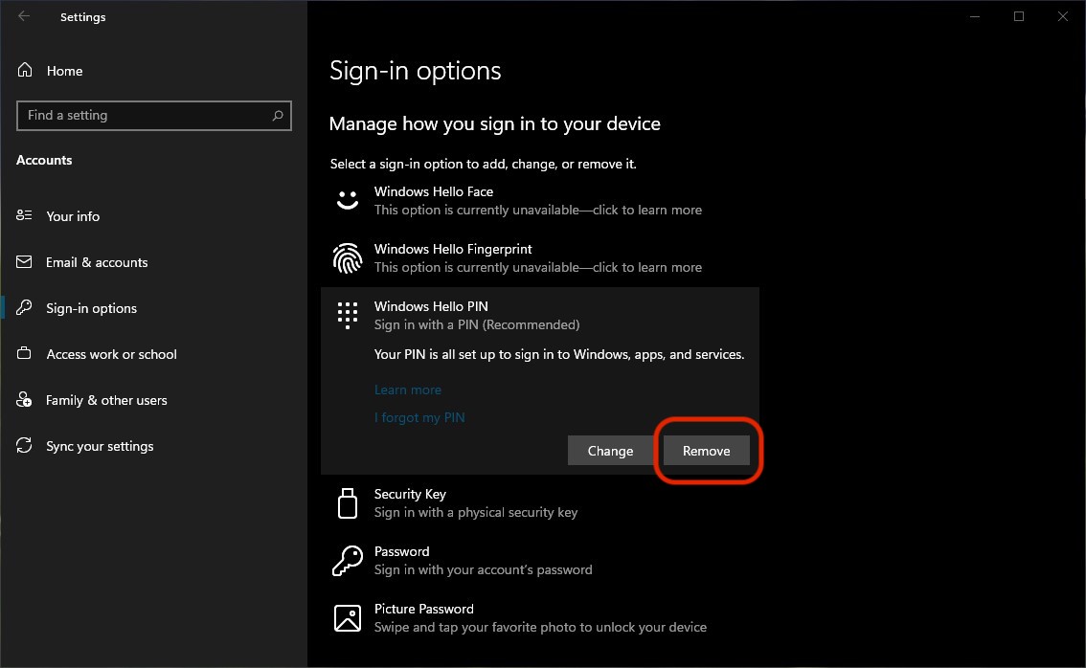Viewport: 1086px width, 668px height.
Task: Click the Remove PIN button
Action: [707, 451]
